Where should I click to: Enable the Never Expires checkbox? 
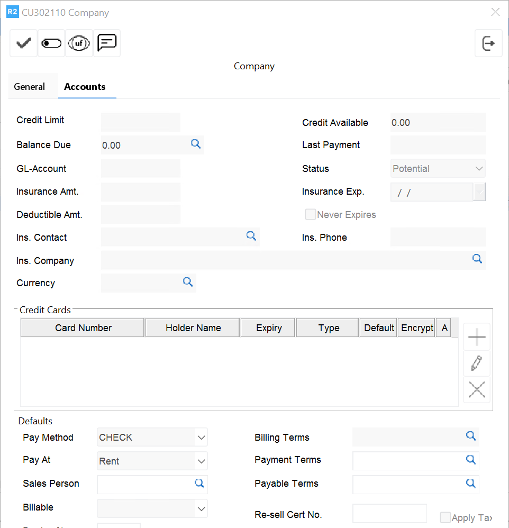[x=310, y=214]
